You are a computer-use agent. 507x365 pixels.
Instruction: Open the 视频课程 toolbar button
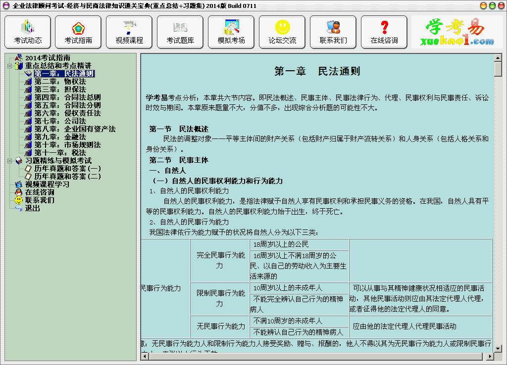[129, 32]
